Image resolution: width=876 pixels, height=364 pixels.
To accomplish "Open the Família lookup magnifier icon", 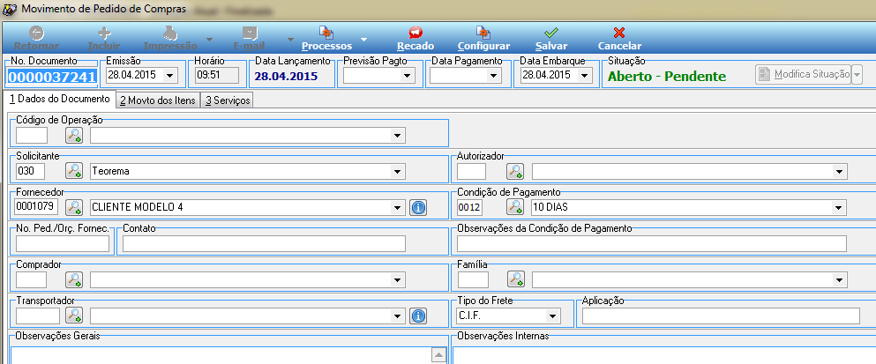I will click(x=516, y=279).
